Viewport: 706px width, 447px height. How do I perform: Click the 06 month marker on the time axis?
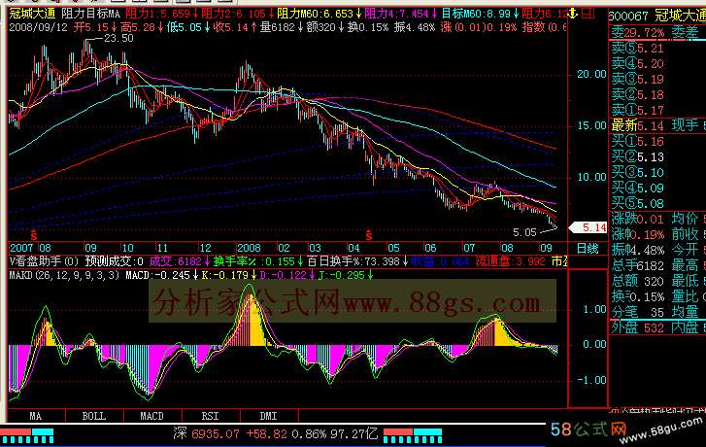pos(430,248)
